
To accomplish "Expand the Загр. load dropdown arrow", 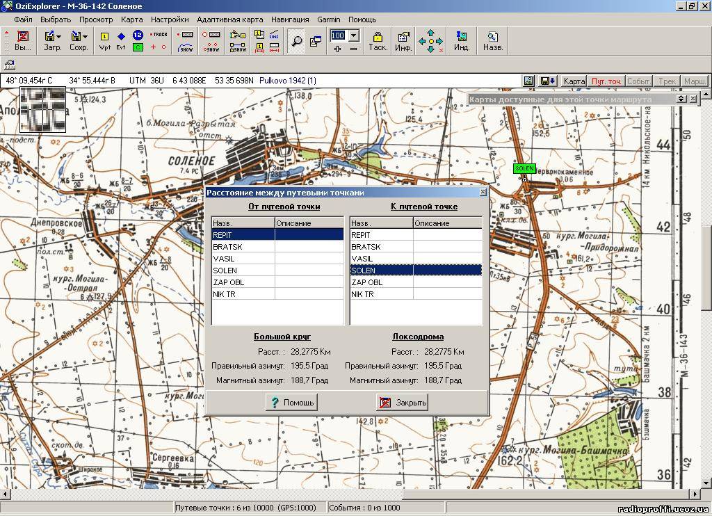I will point(58,36).
